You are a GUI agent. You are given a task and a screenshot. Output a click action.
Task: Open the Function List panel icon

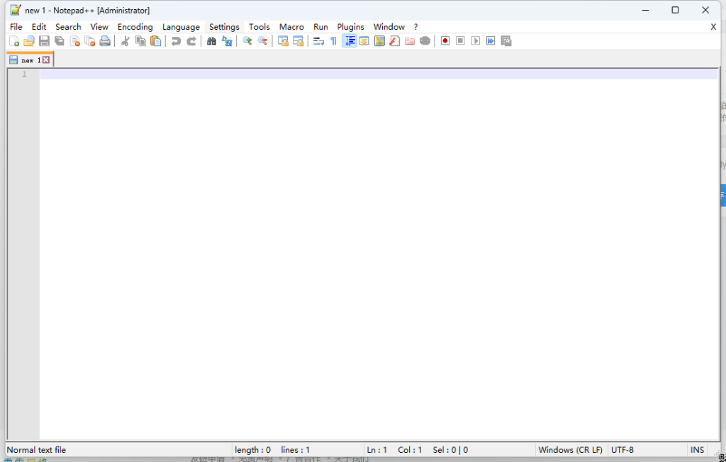coord(394,41)
